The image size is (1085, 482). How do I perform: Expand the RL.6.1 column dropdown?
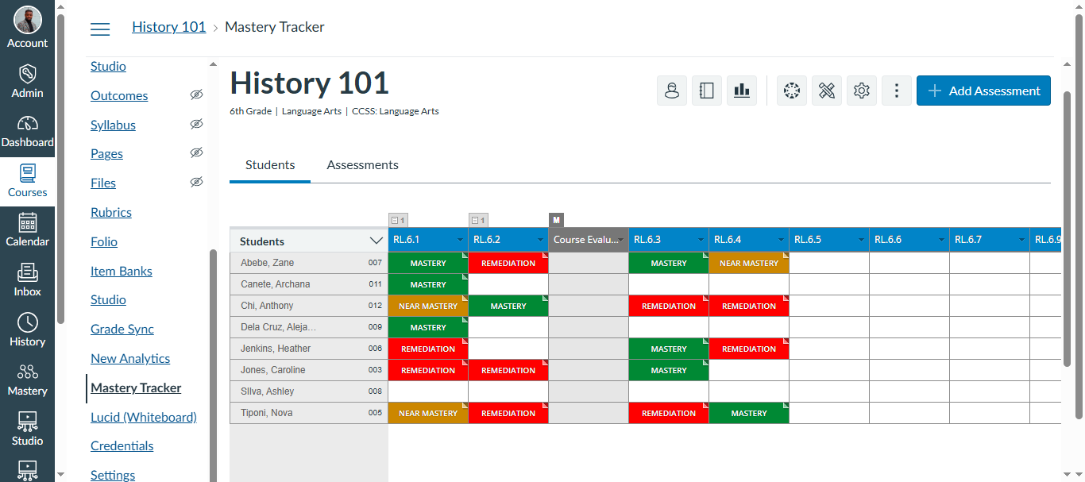pos(461,239)
